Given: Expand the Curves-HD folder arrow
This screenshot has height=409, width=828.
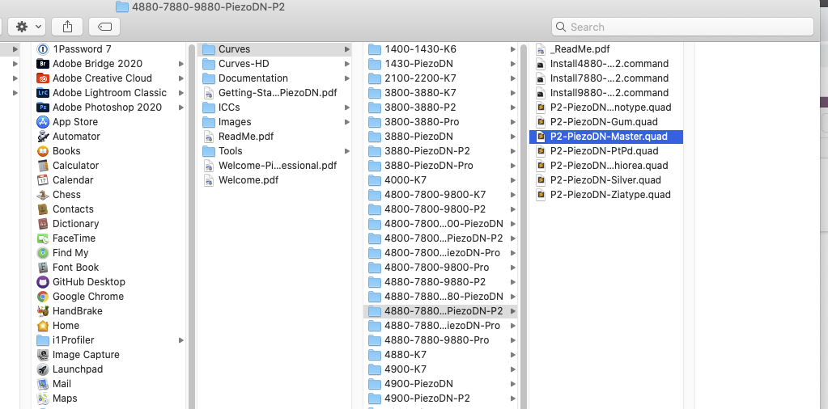Looking at the screenshot, I should (x=347, y=64).
